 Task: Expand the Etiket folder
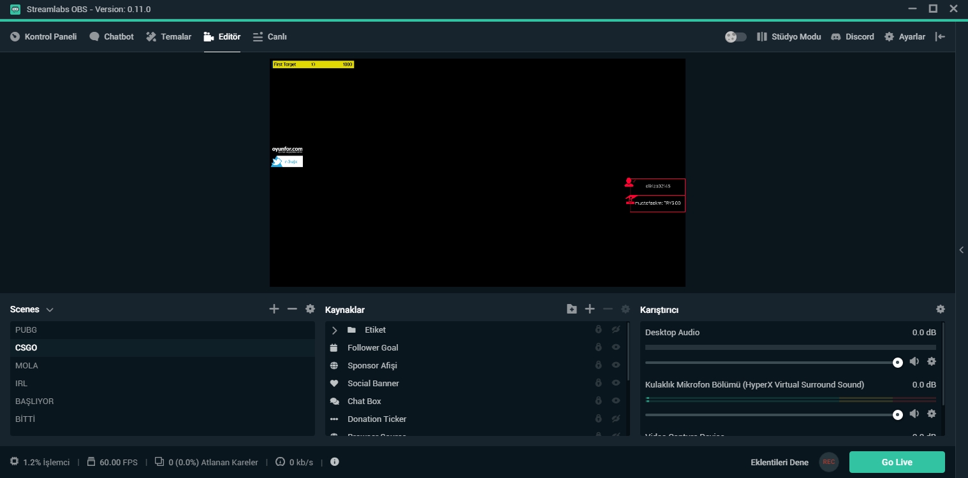[x=334, y=330]
